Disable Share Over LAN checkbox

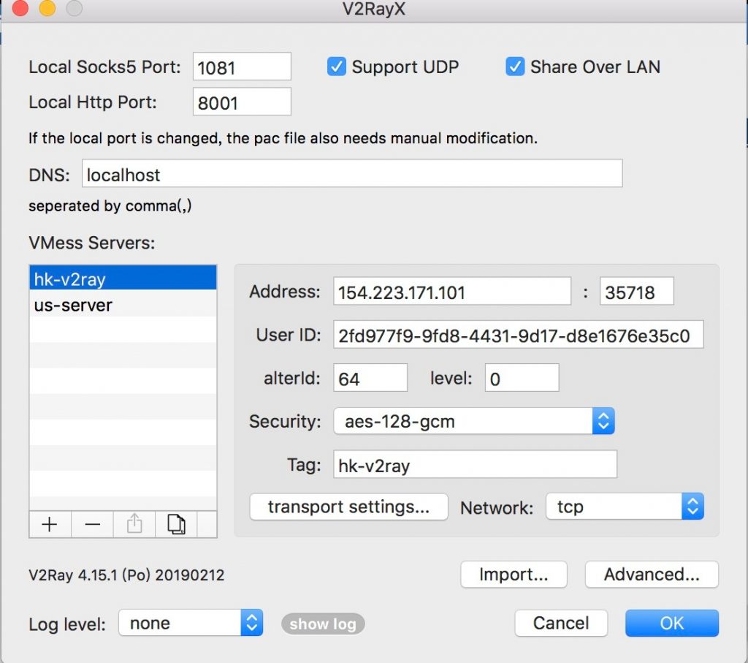(515, 67)
